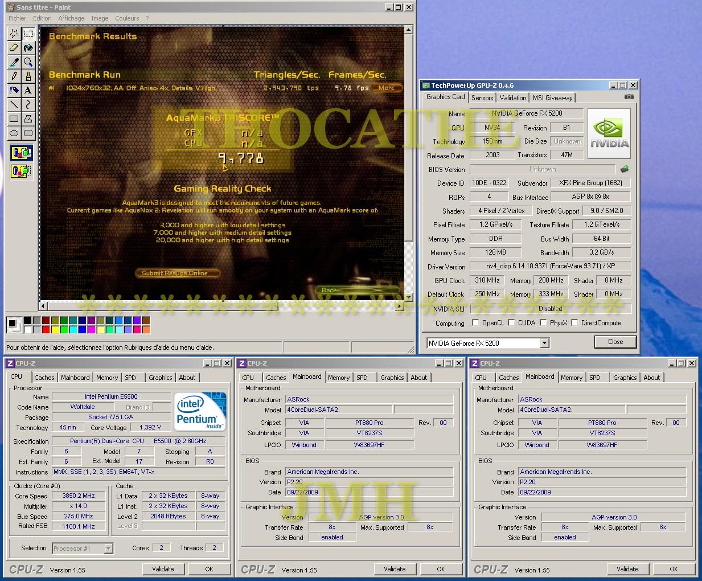Pick the cyan color swatch in Paint palette
The image size is (702, 581).
73,329
